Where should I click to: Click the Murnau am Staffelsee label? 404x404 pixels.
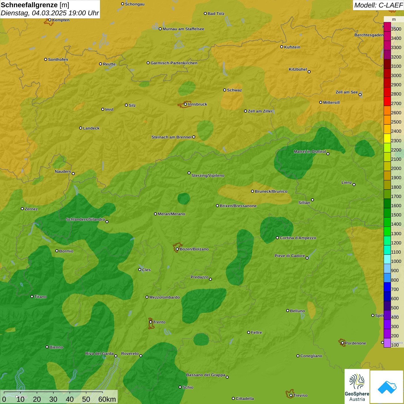[183, 29]
